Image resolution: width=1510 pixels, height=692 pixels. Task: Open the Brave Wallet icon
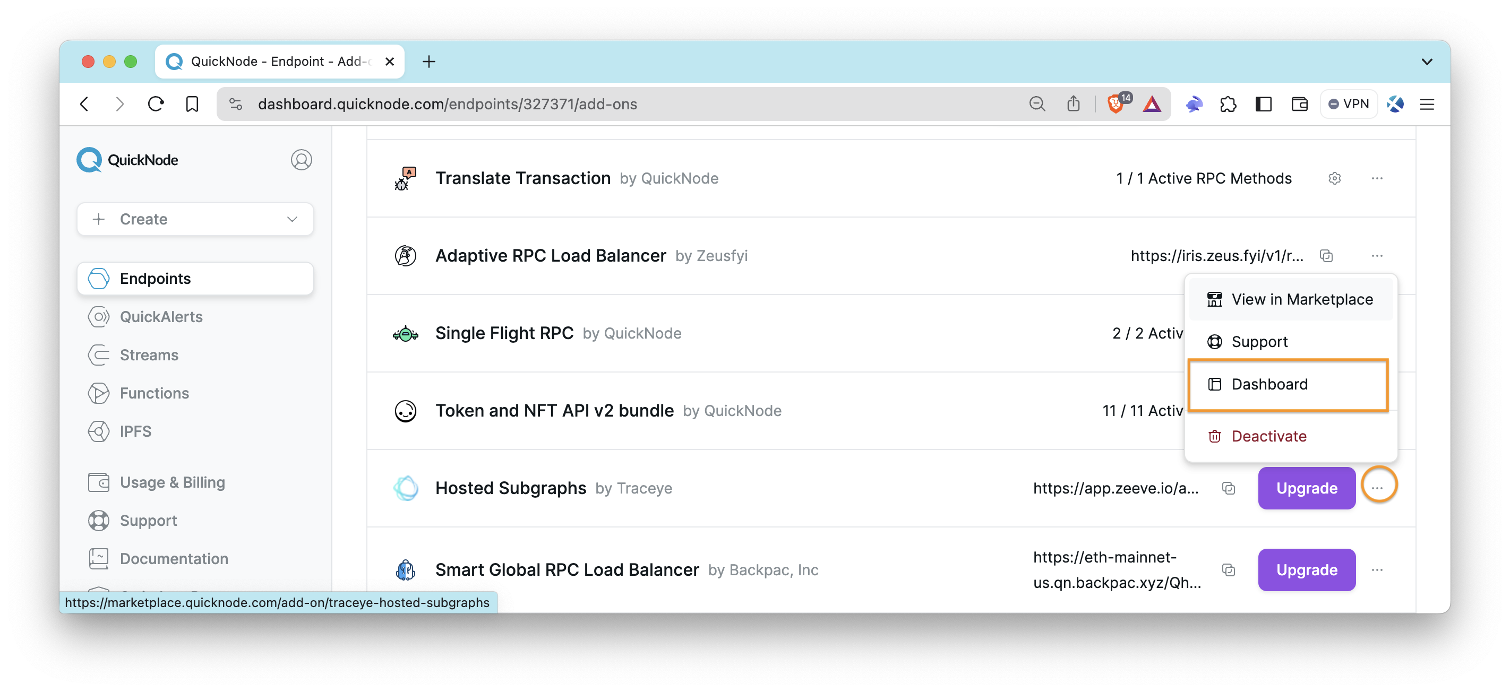(1299, 103)
